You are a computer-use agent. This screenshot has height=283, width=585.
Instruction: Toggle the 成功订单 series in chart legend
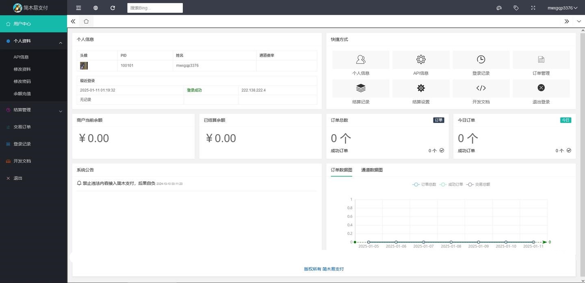[x=451, y=185]
